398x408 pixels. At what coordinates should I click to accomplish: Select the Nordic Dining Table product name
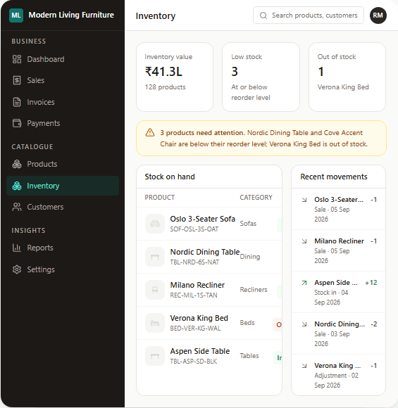(x=205, y=252)
